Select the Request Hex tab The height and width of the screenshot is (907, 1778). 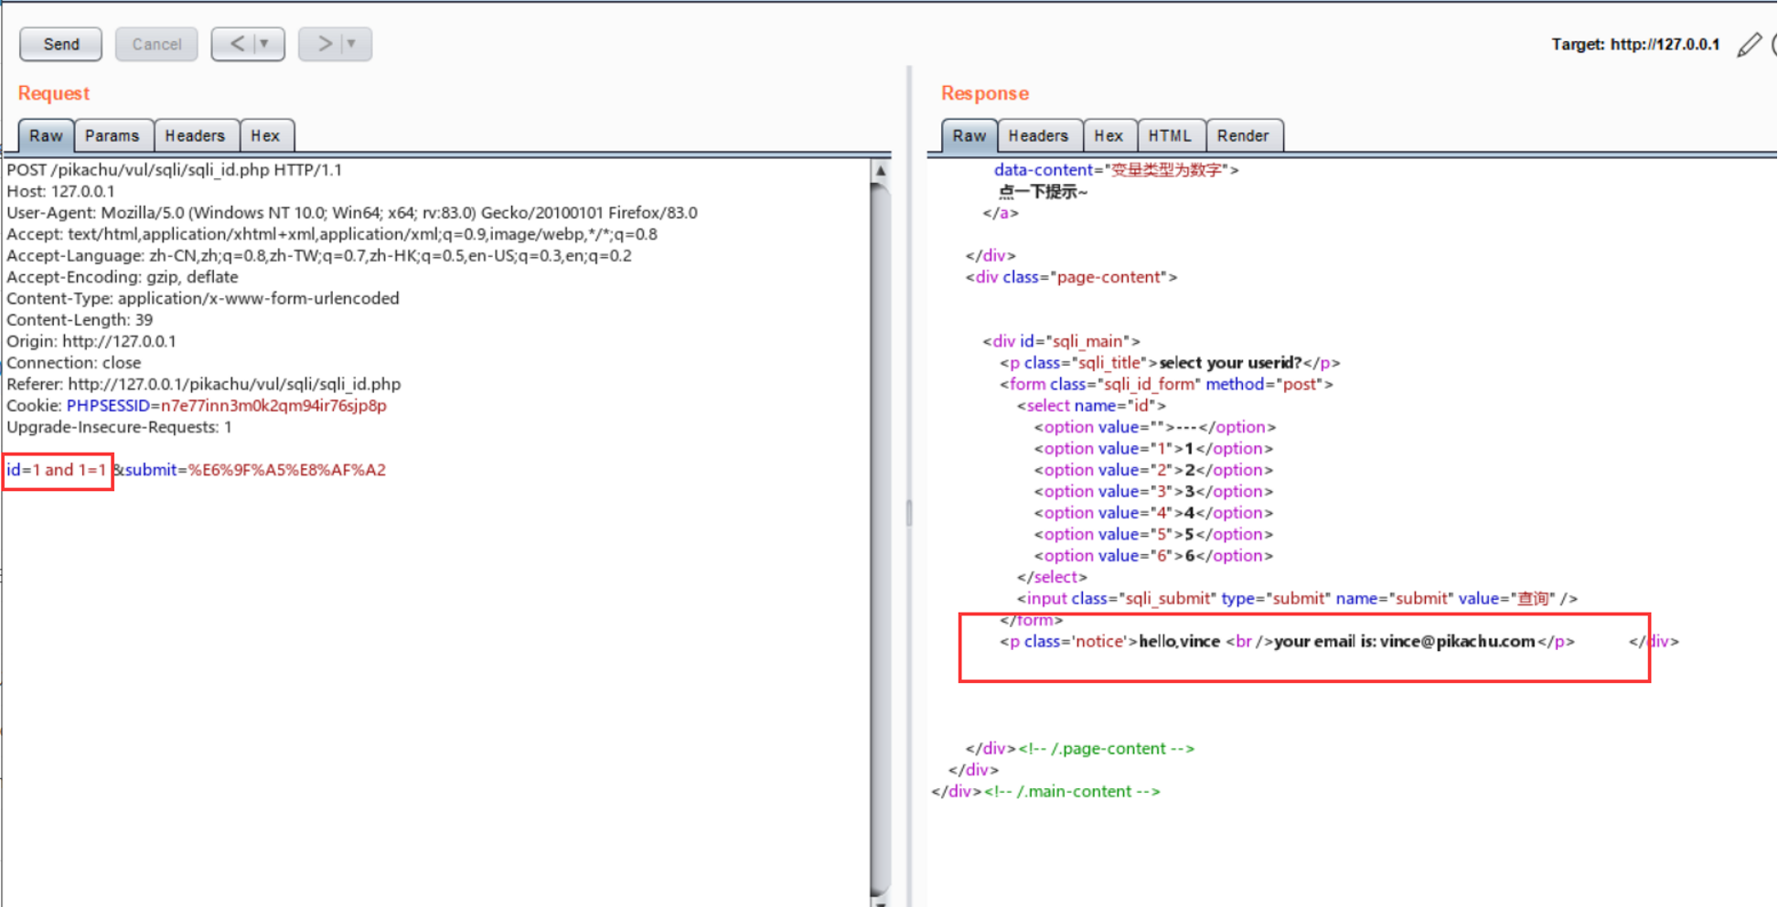pyautogui.click(x=265, y=135)
